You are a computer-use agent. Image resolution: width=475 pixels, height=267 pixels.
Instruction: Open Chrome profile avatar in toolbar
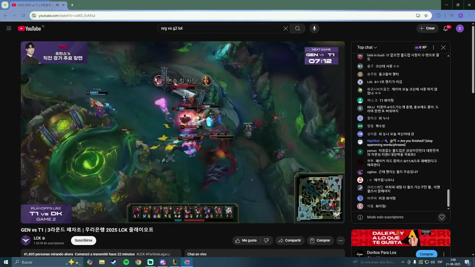click(x=461, y=16)
